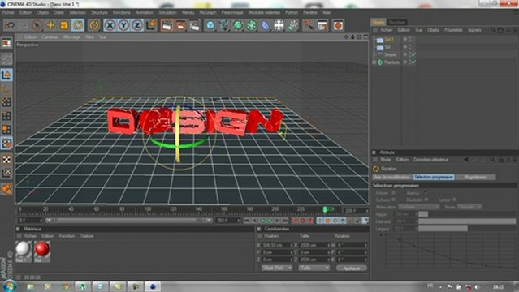Activate the Scale tool yellow square
The width and height of the screenshot is (519, 292).
tap(64, 25)
